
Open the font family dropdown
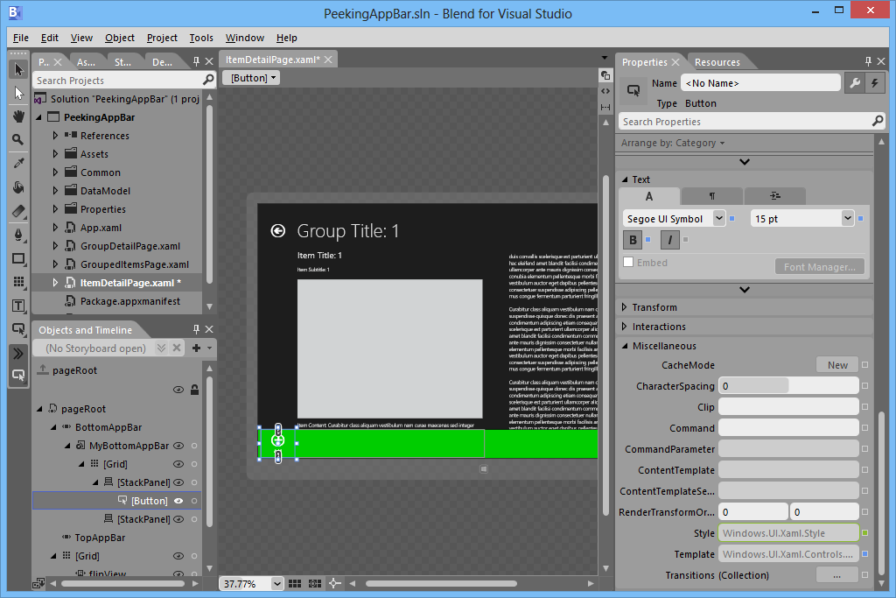(x=719, y=218)
